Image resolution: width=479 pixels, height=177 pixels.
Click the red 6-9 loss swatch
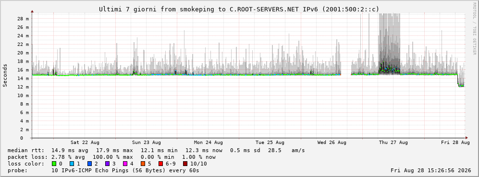click(x=160, y=164)
